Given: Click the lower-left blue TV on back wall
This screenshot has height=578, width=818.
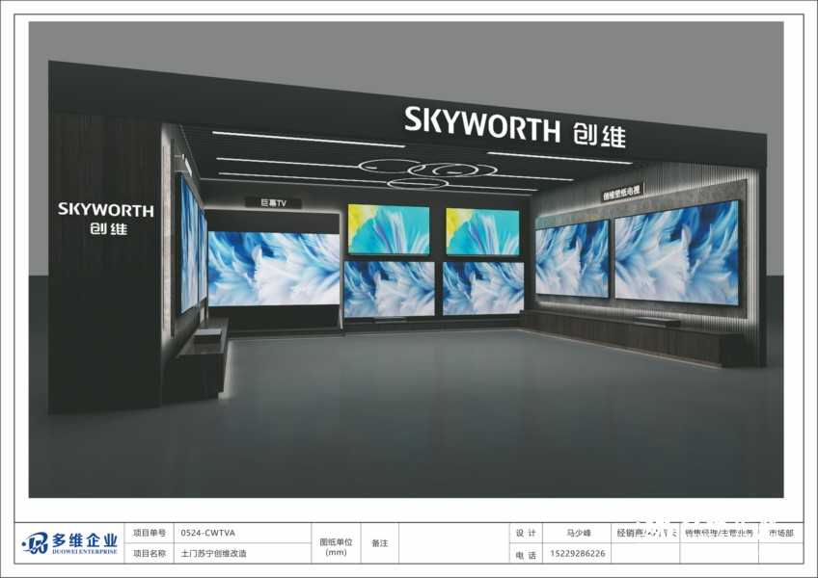Looking at the screenshot, I should [x=389, y=289].
